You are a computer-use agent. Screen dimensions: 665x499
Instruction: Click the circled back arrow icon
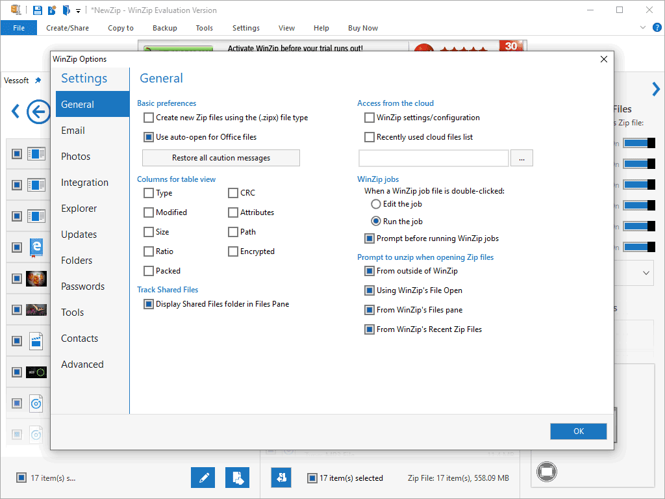[38, 112]
